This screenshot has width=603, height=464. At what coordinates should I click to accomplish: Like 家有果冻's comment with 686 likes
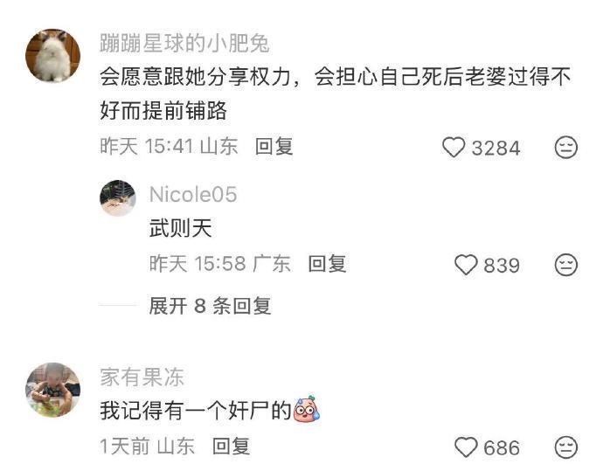pos(466,447)
